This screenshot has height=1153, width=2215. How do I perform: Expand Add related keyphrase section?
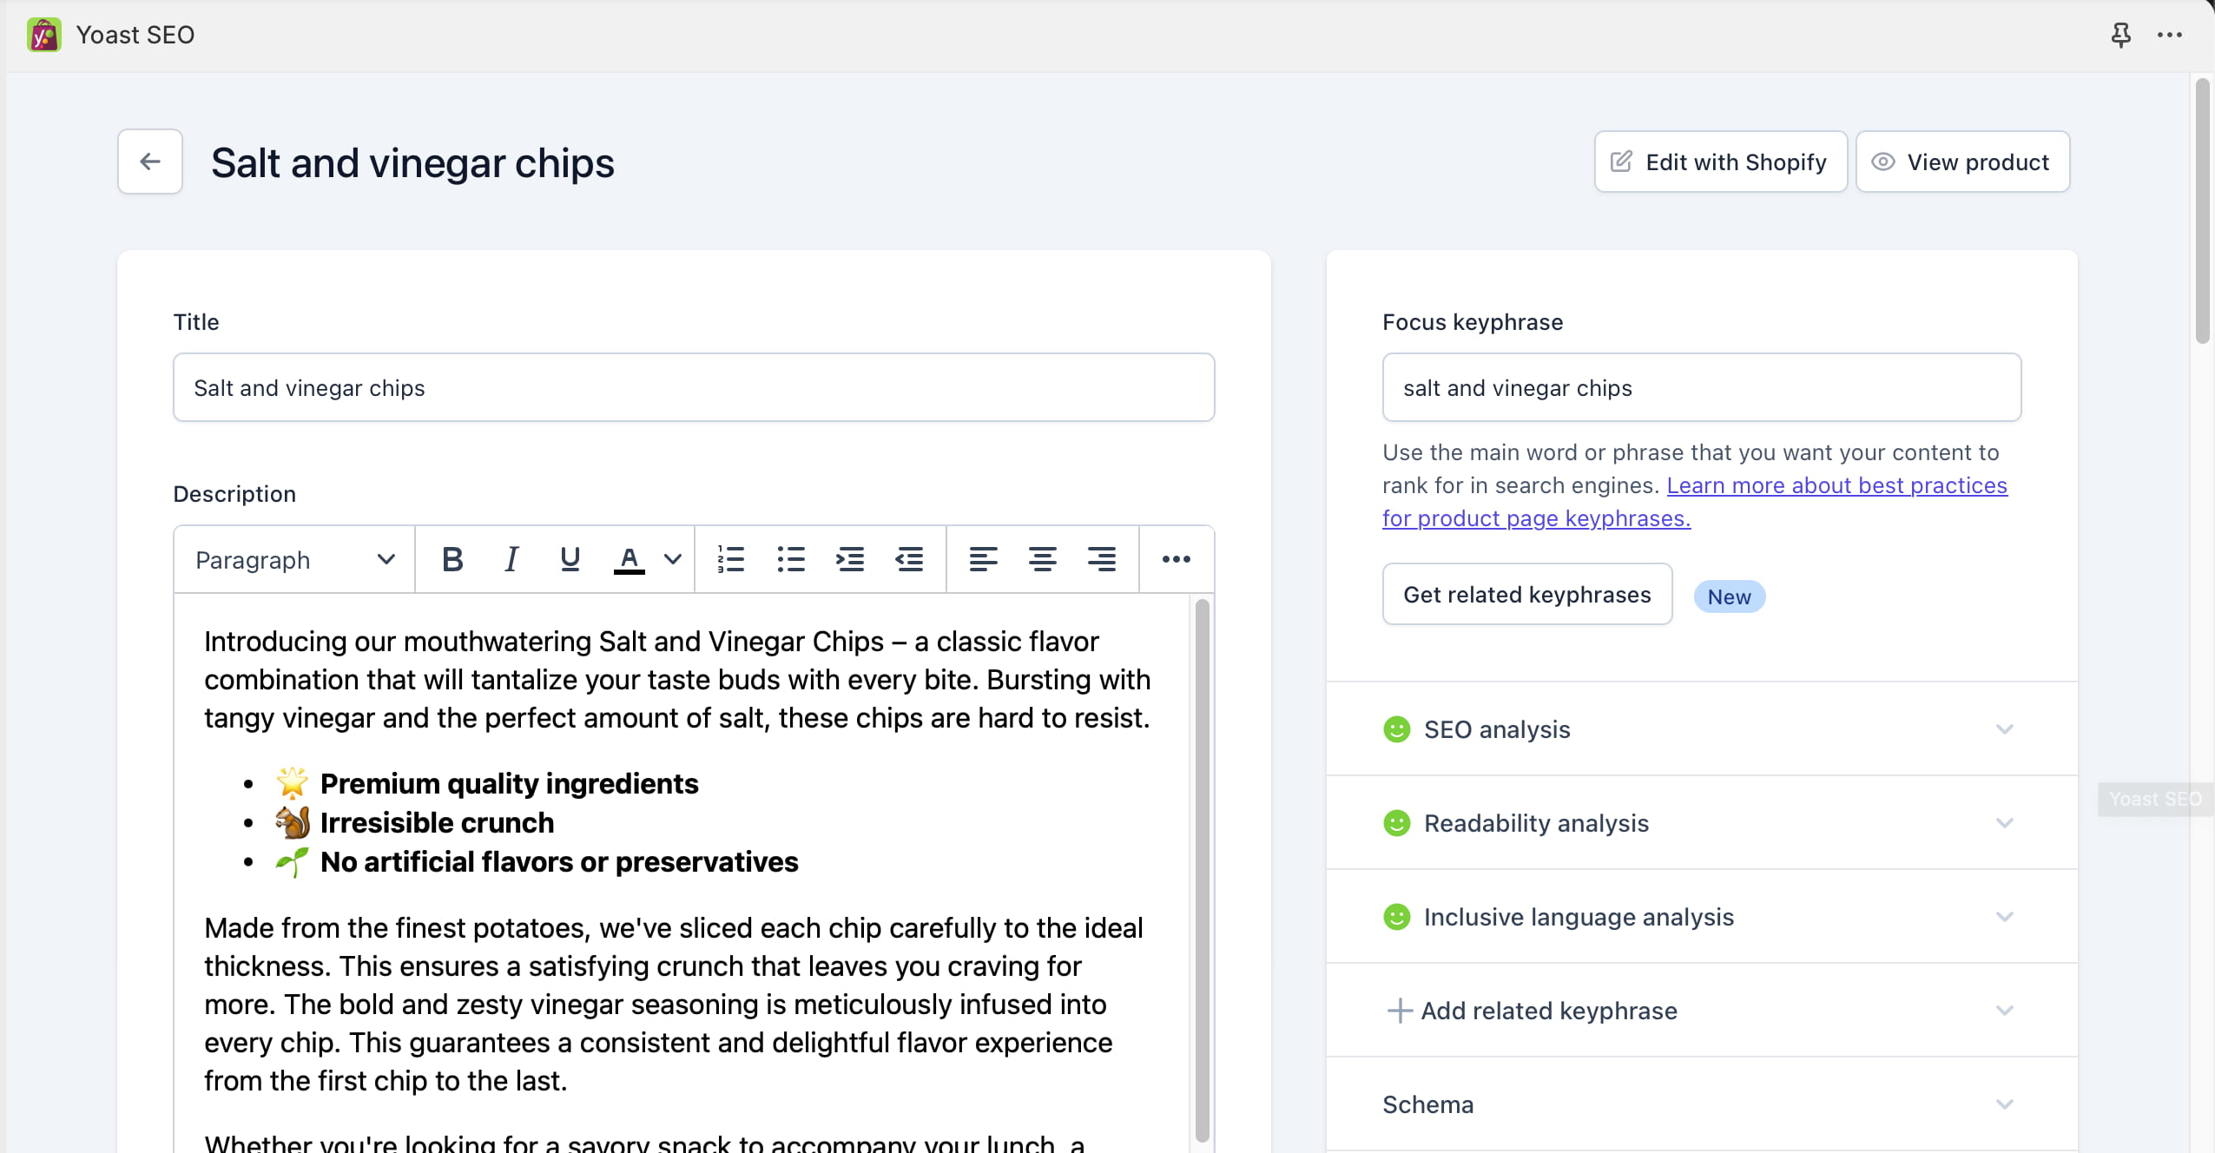(x=1702, y=1011)
